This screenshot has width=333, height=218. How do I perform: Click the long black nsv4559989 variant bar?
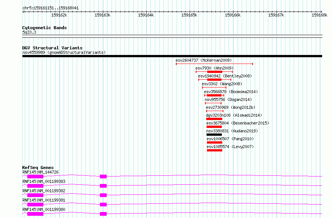pyautogui.click(x=172, y=56)
